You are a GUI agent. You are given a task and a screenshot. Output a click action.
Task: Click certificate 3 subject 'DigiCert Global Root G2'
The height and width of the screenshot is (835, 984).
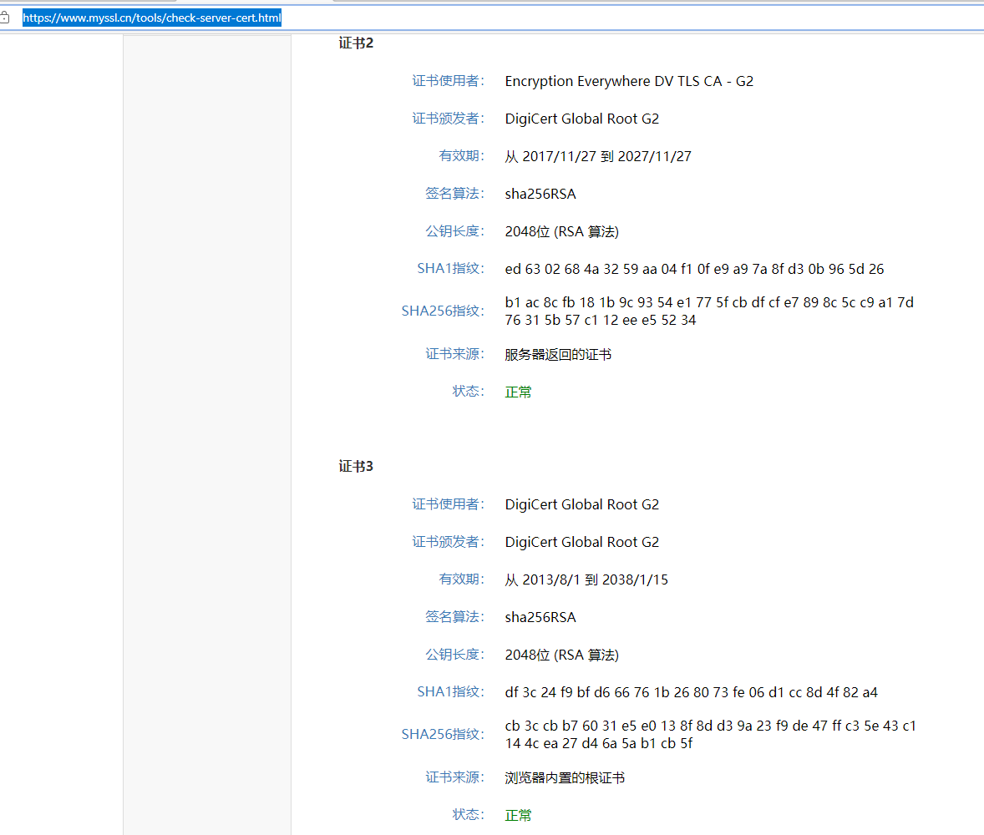[x=581, y=504]
